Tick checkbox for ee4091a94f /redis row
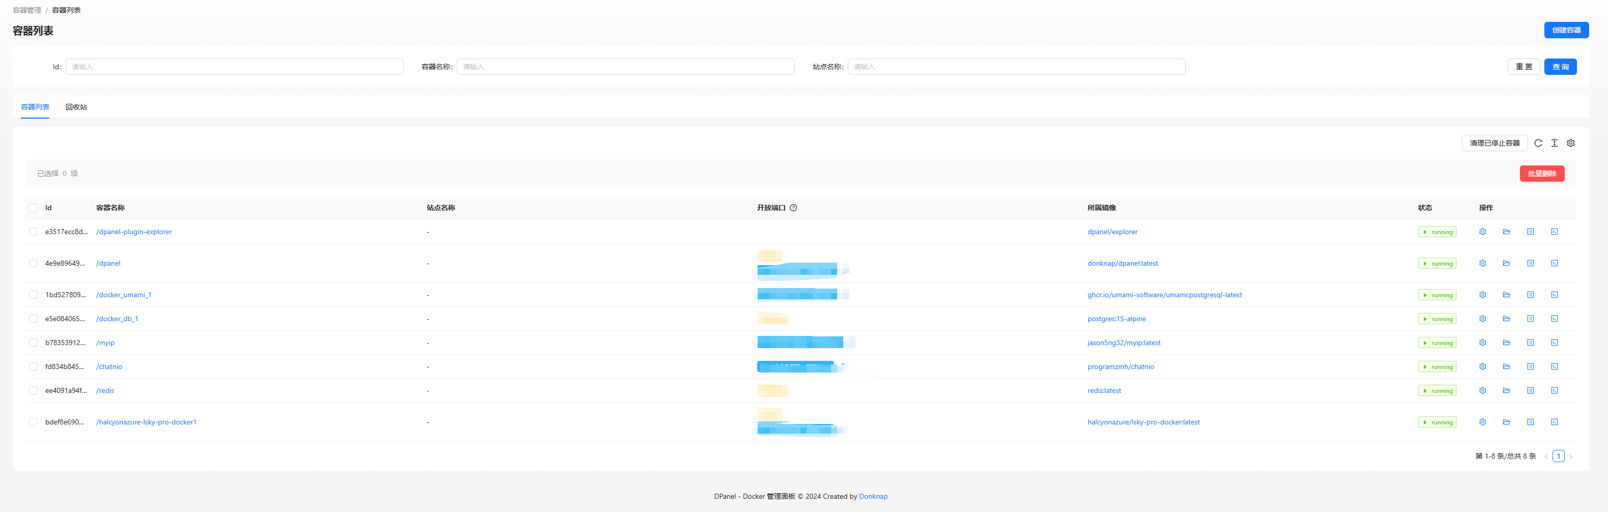Viewport: 1608px width, 512px height. (33, 390)
